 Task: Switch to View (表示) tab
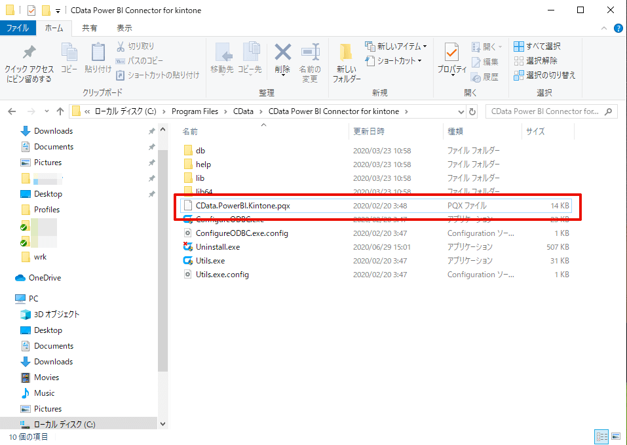coord(124,28)
